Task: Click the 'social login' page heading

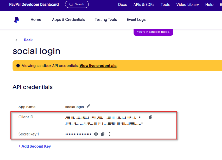Action: 36,51
